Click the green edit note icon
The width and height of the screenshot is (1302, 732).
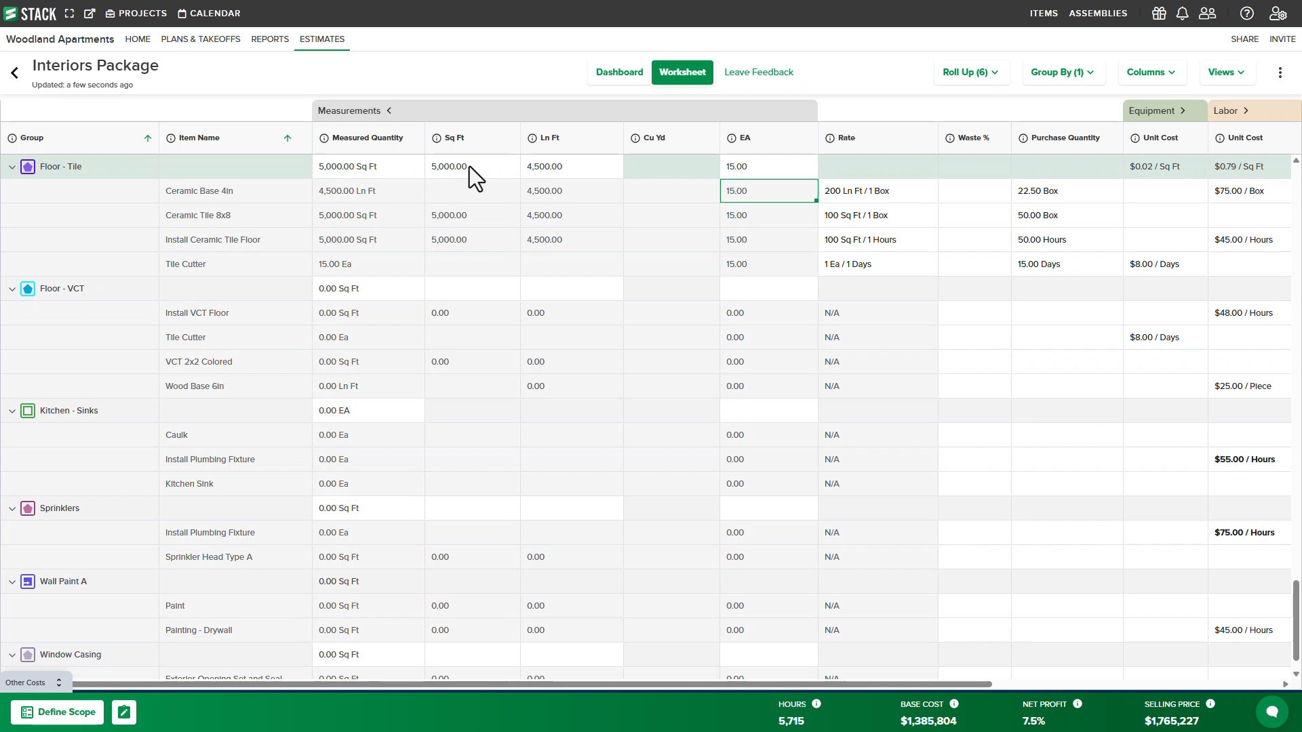pos(124,712)
